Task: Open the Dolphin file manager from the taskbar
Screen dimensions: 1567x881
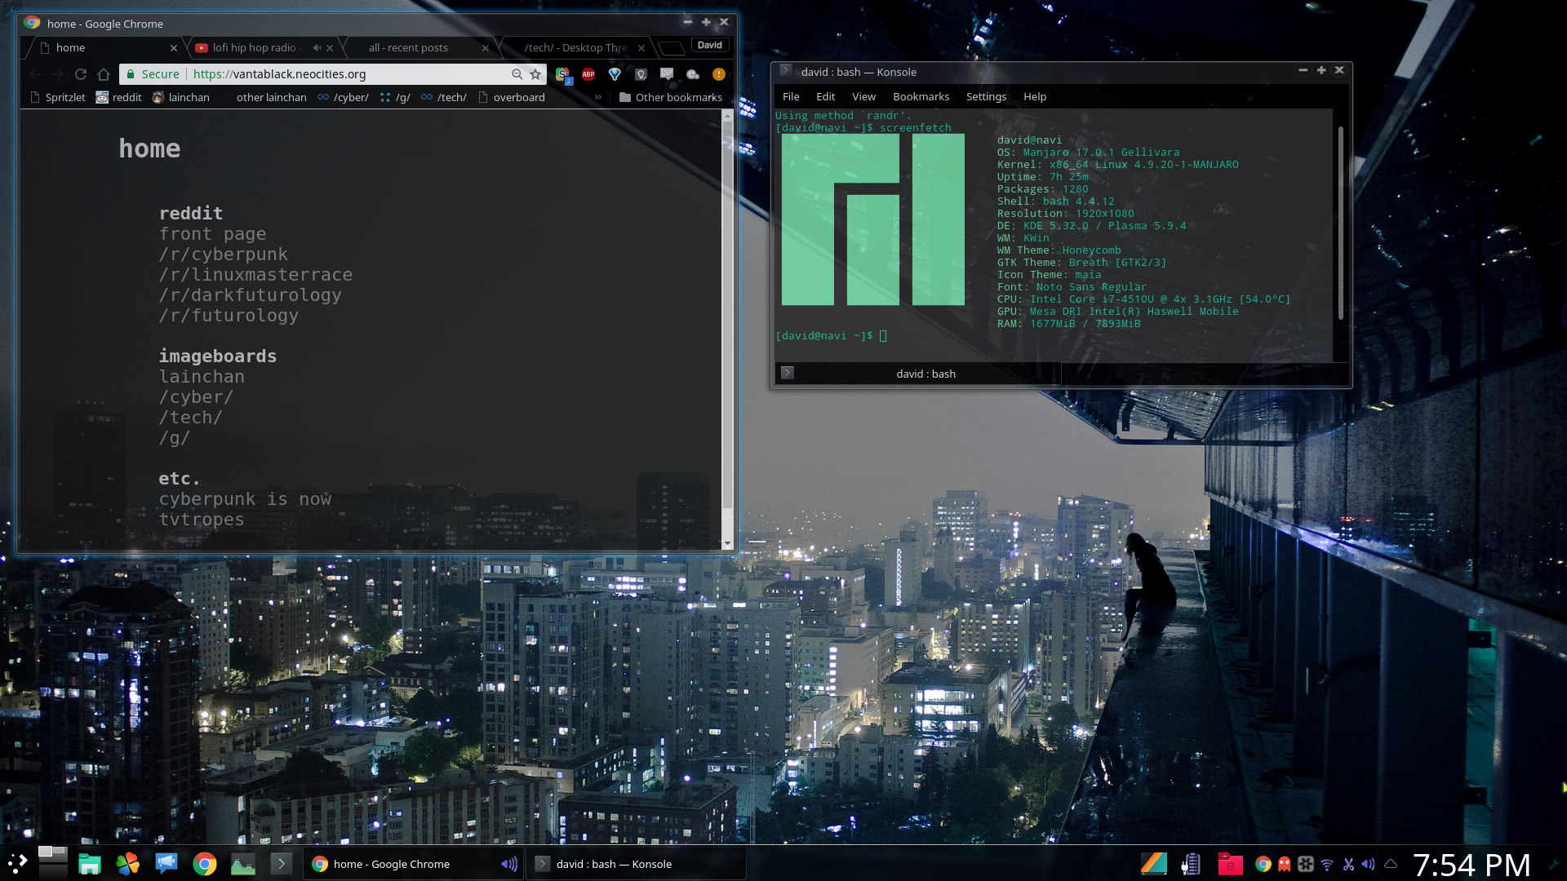Action: (90, 864)
